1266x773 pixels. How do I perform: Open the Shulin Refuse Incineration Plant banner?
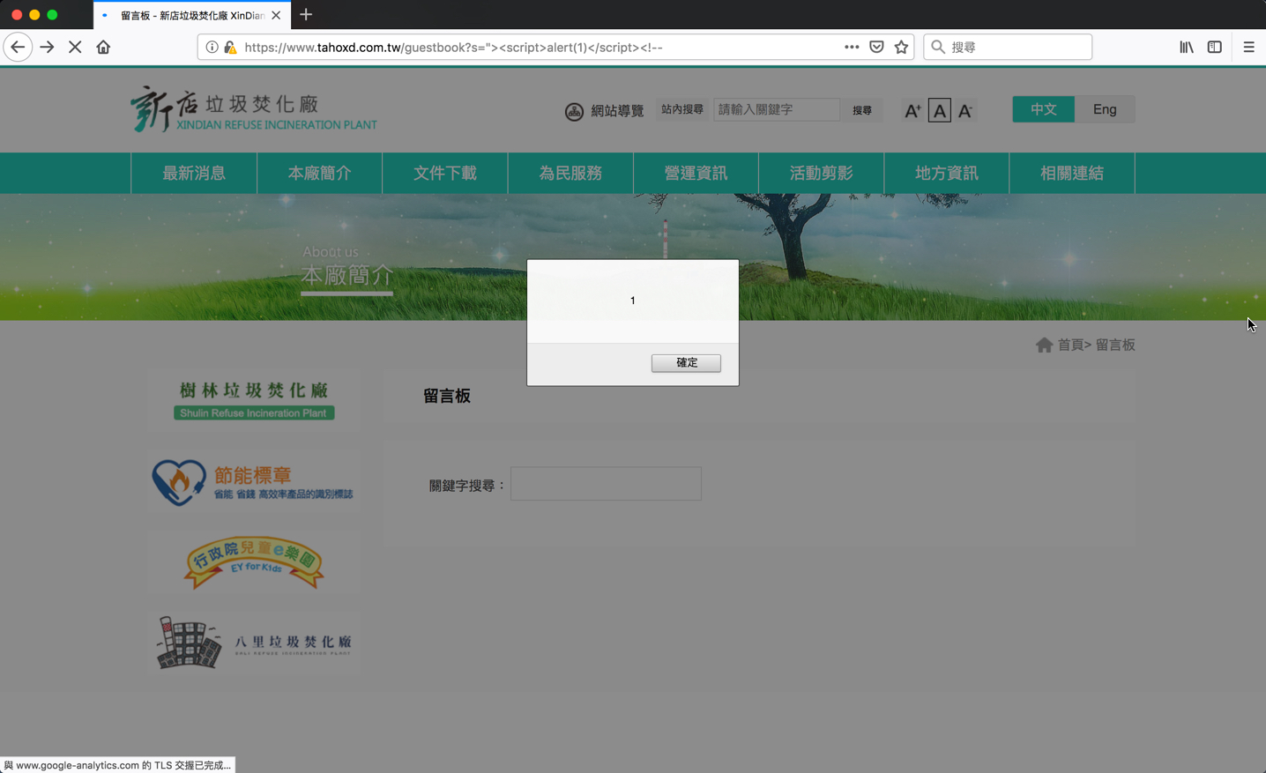tap(254, 399)
